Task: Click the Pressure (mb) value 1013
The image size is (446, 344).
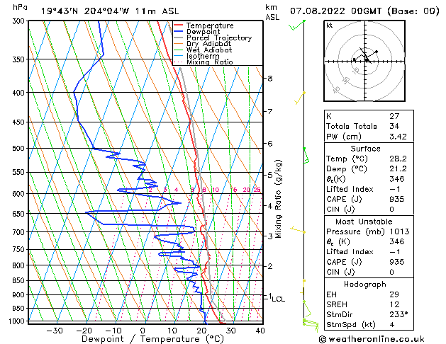Action: point(399,231)
